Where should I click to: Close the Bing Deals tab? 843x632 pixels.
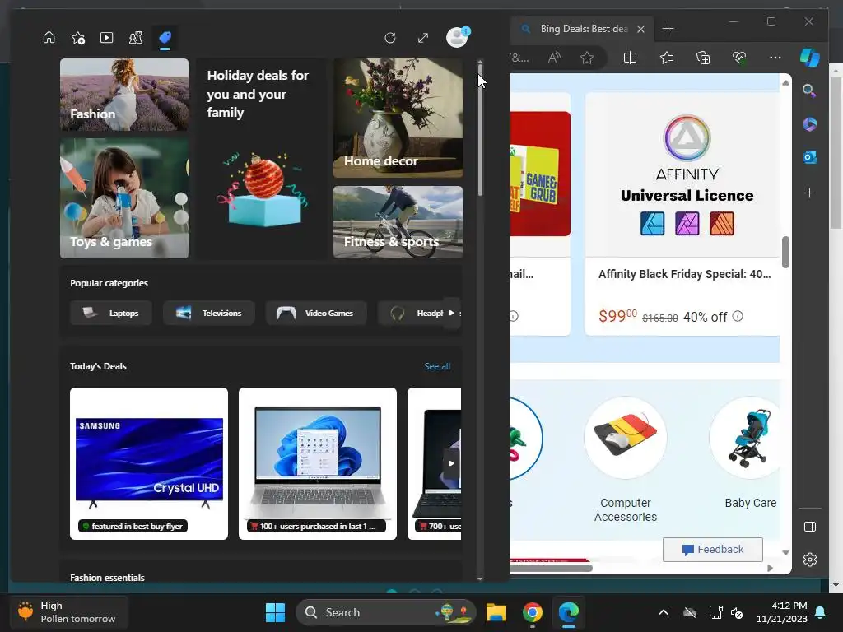(640, 29)
